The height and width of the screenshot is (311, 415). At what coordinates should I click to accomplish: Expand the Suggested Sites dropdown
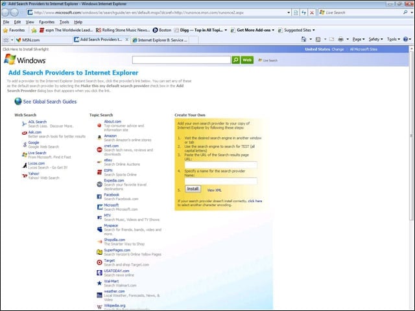tap(314, 30)
